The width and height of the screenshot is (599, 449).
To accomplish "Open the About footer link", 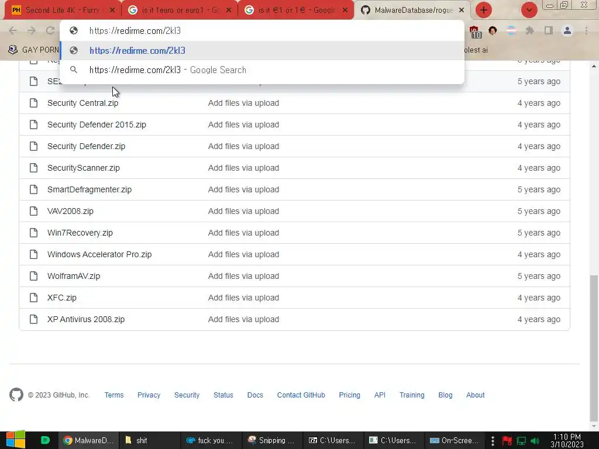I will coord(475,395).
